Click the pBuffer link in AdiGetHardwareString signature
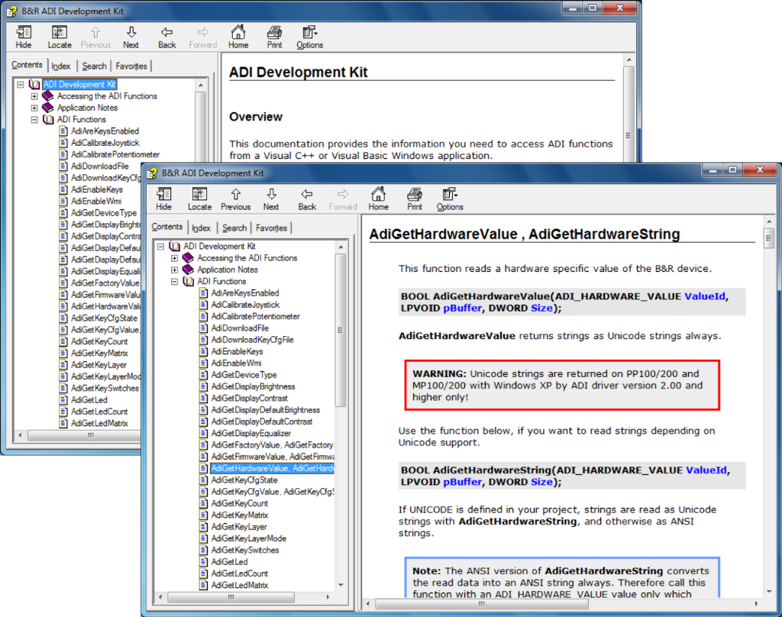782x617 pixels. (462, 482)
